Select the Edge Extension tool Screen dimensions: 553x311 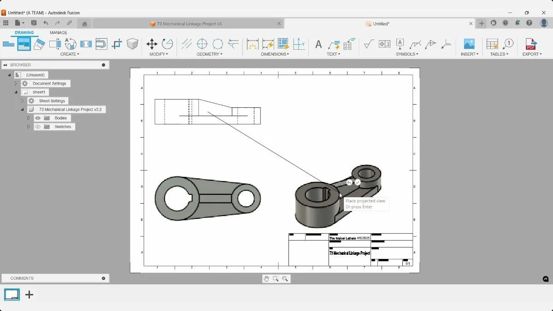point(233,44)
